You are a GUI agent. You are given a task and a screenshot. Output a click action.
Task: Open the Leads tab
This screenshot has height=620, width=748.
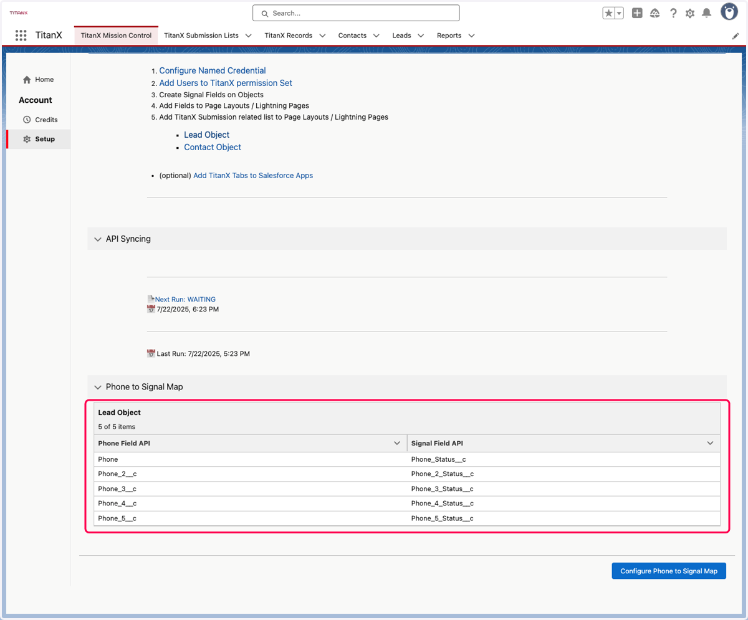click(401, 36)
